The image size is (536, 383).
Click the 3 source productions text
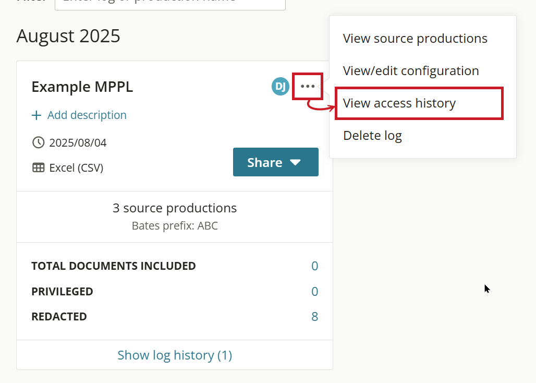(x=175, y=208)
